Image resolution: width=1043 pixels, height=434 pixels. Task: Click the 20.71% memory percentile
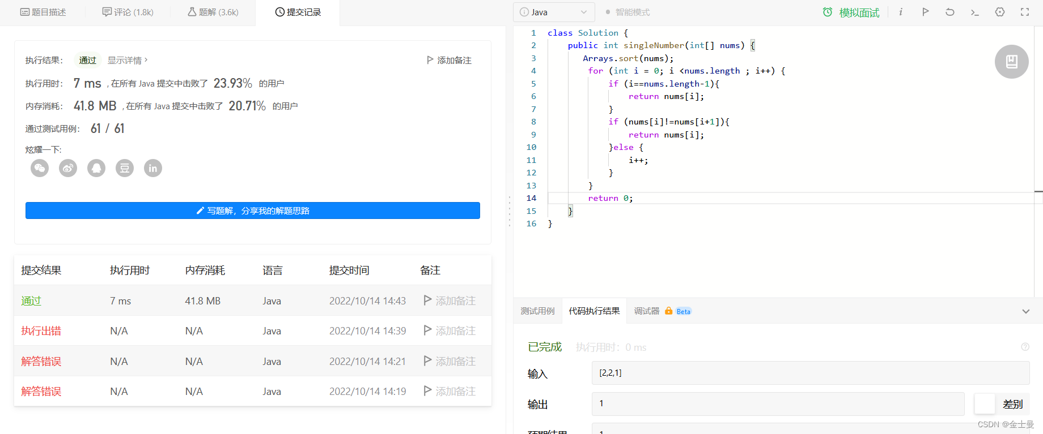click(247, 106)
